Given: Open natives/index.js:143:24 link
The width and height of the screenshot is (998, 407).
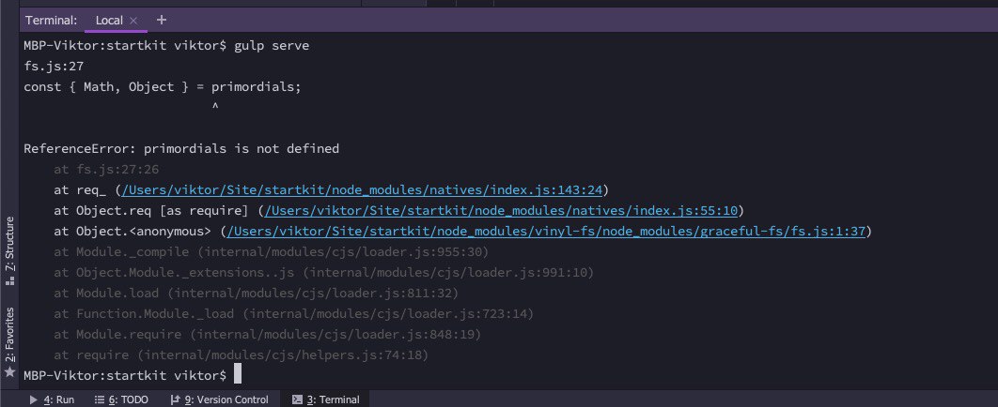Looking at the screenshot, I should pyautogui.click(x=362, y=189).
